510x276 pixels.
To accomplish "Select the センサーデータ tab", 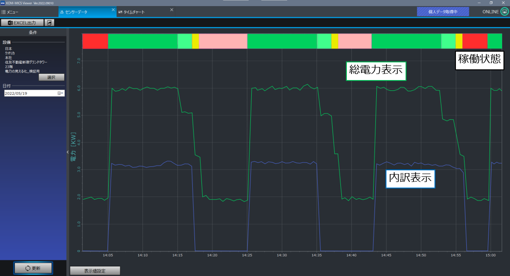I will 74,12.
